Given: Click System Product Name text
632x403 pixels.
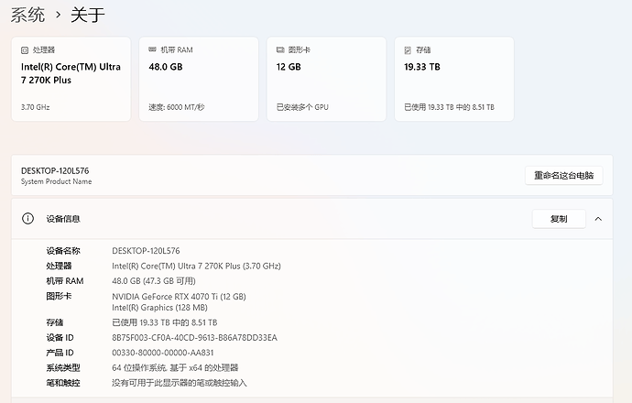Looking at the screenshot, I should click(x=57, y=181).
